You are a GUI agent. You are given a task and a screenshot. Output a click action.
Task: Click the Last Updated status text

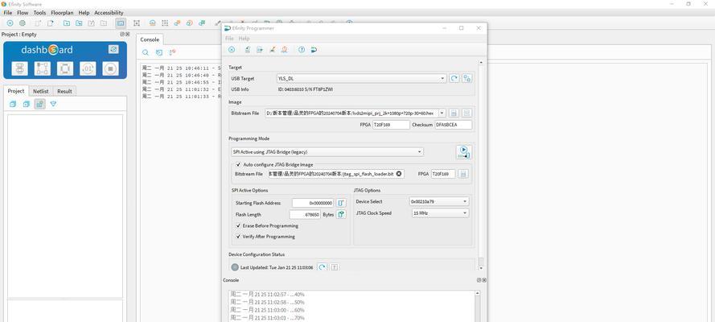pos(277,267)
